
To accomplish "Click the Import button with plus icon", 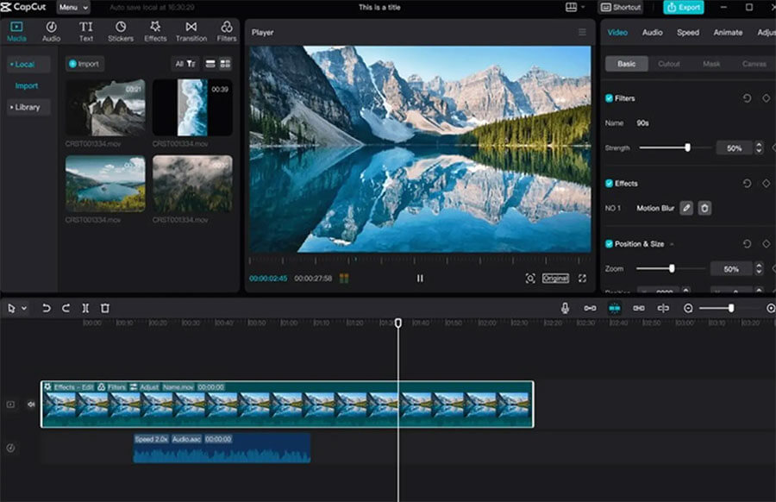I will pyautogui.click(x=84, y=64).
